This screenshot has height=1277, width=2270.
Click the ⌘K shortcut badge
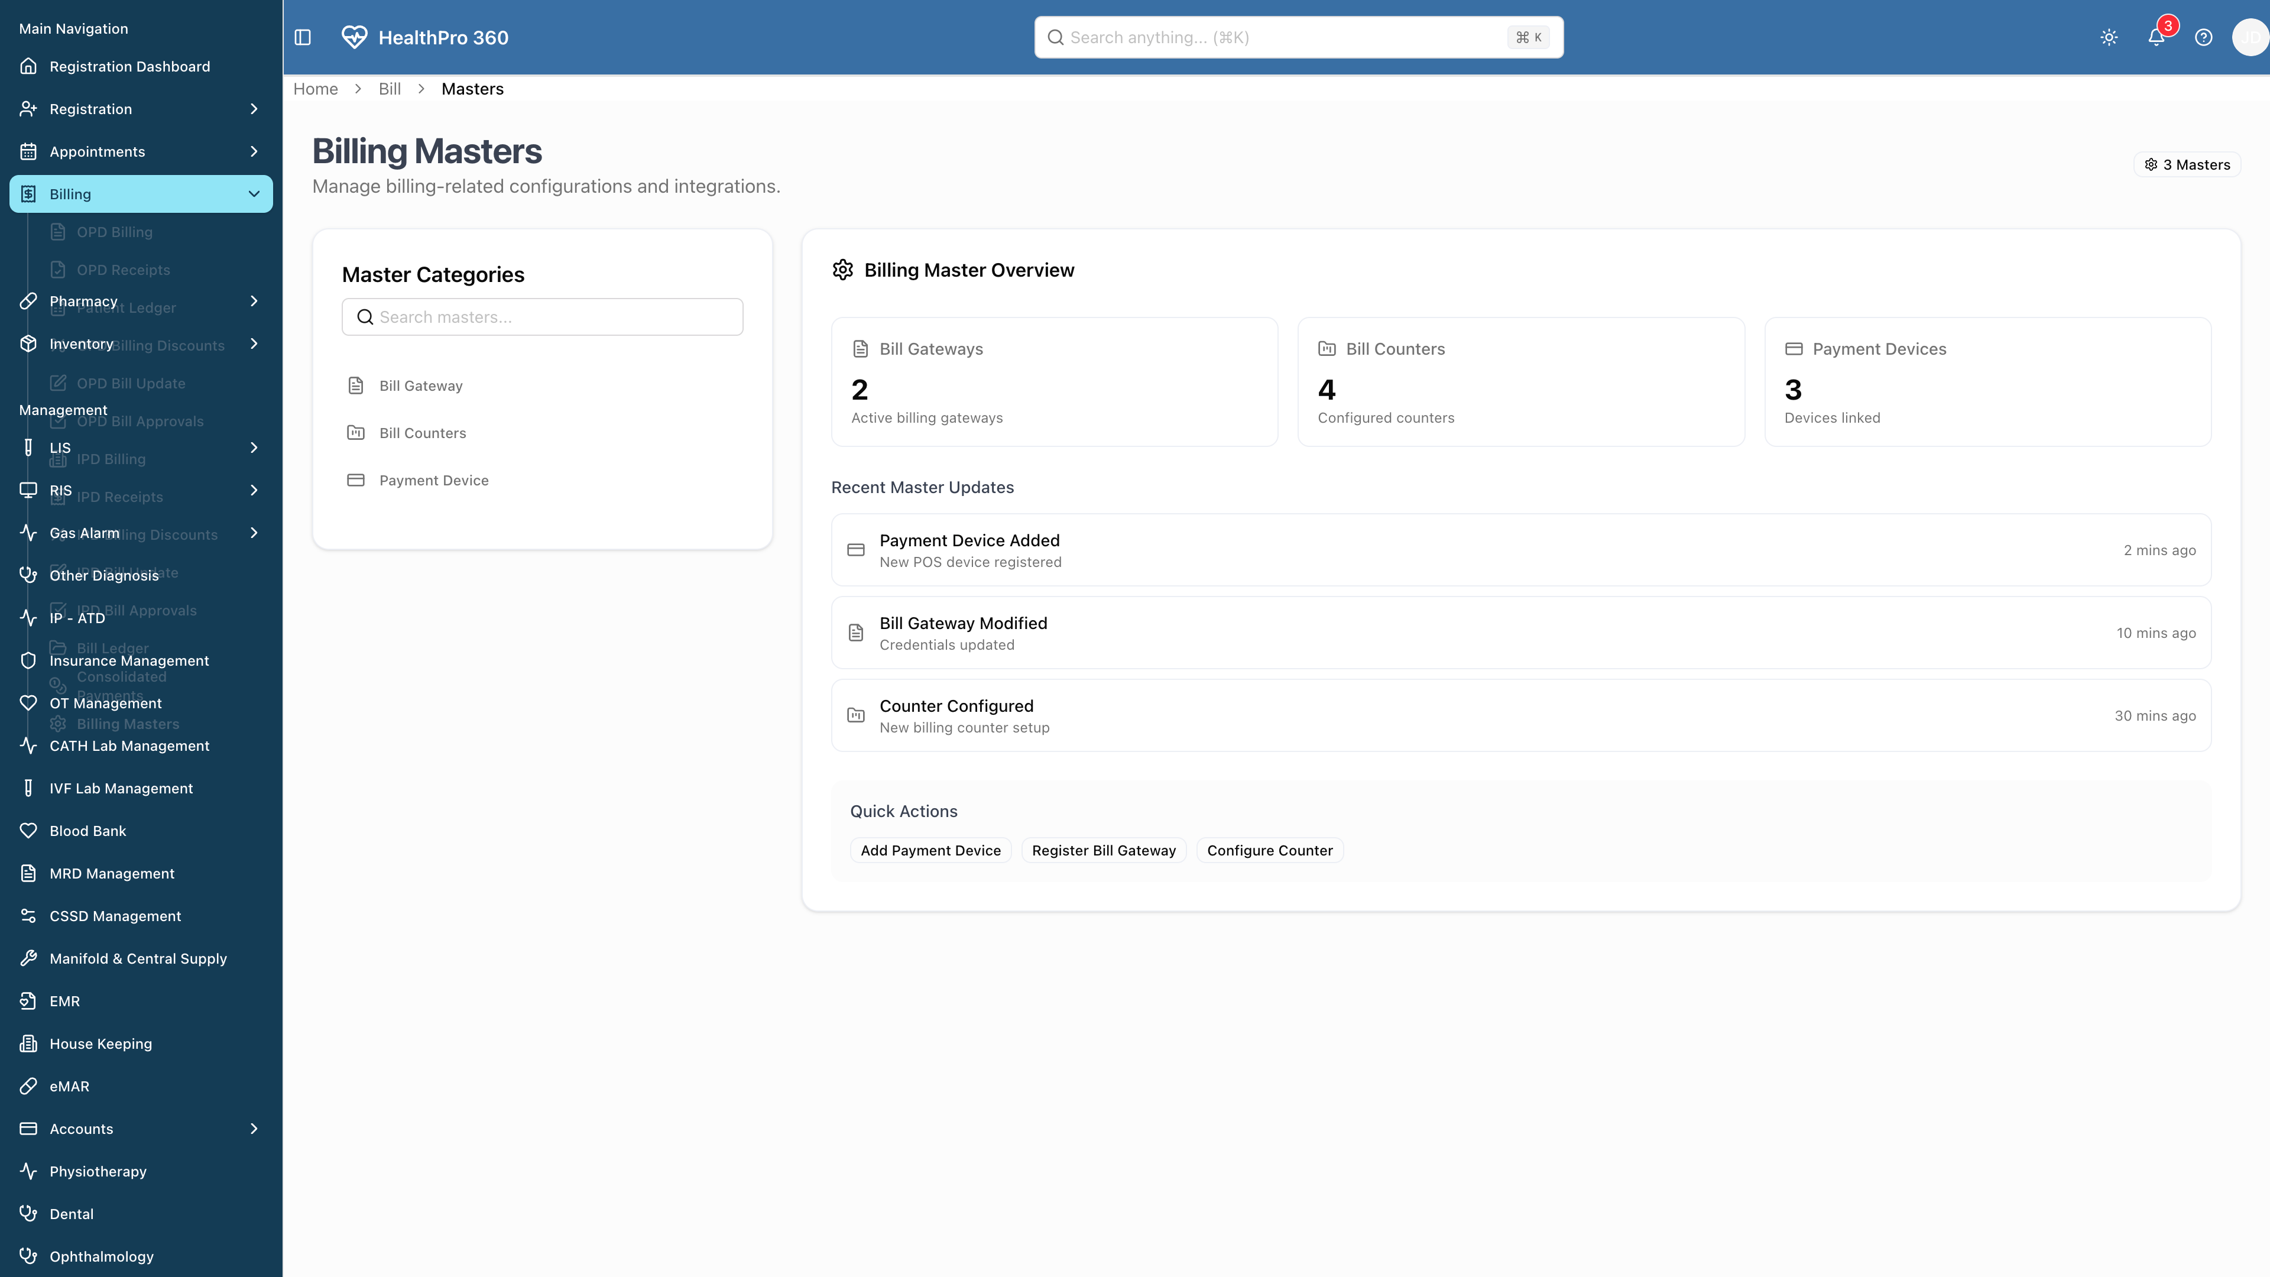1528,37
